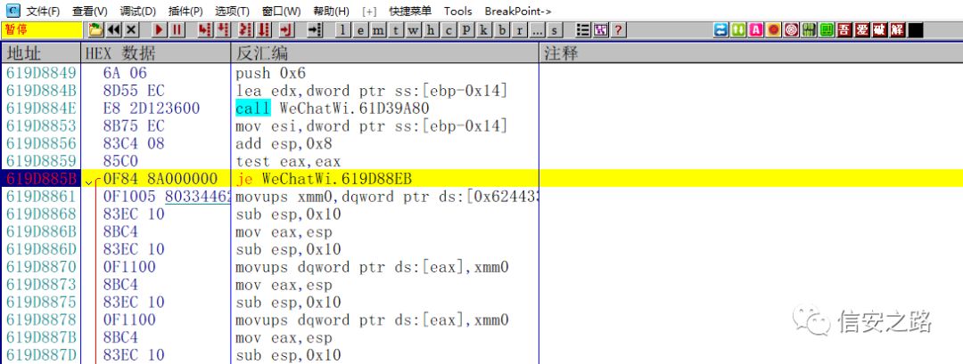The height and width of the screenshot is (364, 963).
Task: Open the Log window with 'l' button
Action: (x=342, y=29)
